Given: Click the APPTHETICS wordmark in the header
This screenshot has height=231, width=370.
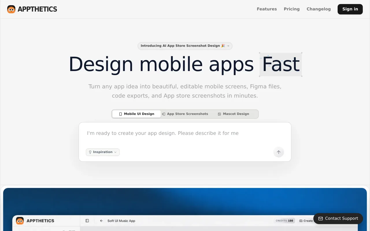Looking at the screenshot, I should (x=37, y=9).
